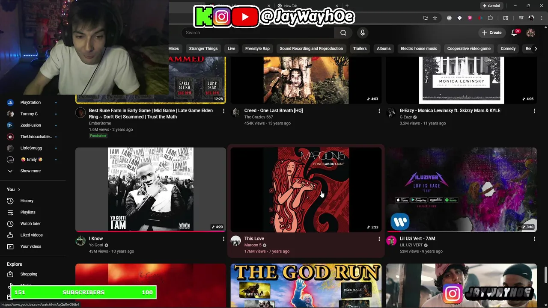Open options menu for Lil Uzi Vert 7AM
The width and height of the screenshot is (548, 308).
point(534,239)
